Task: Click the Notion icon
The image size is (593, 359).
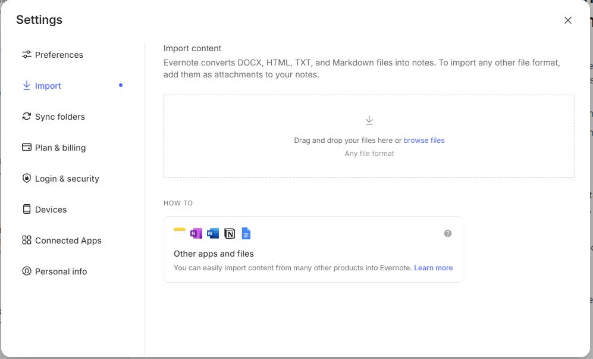Action: 230,233
